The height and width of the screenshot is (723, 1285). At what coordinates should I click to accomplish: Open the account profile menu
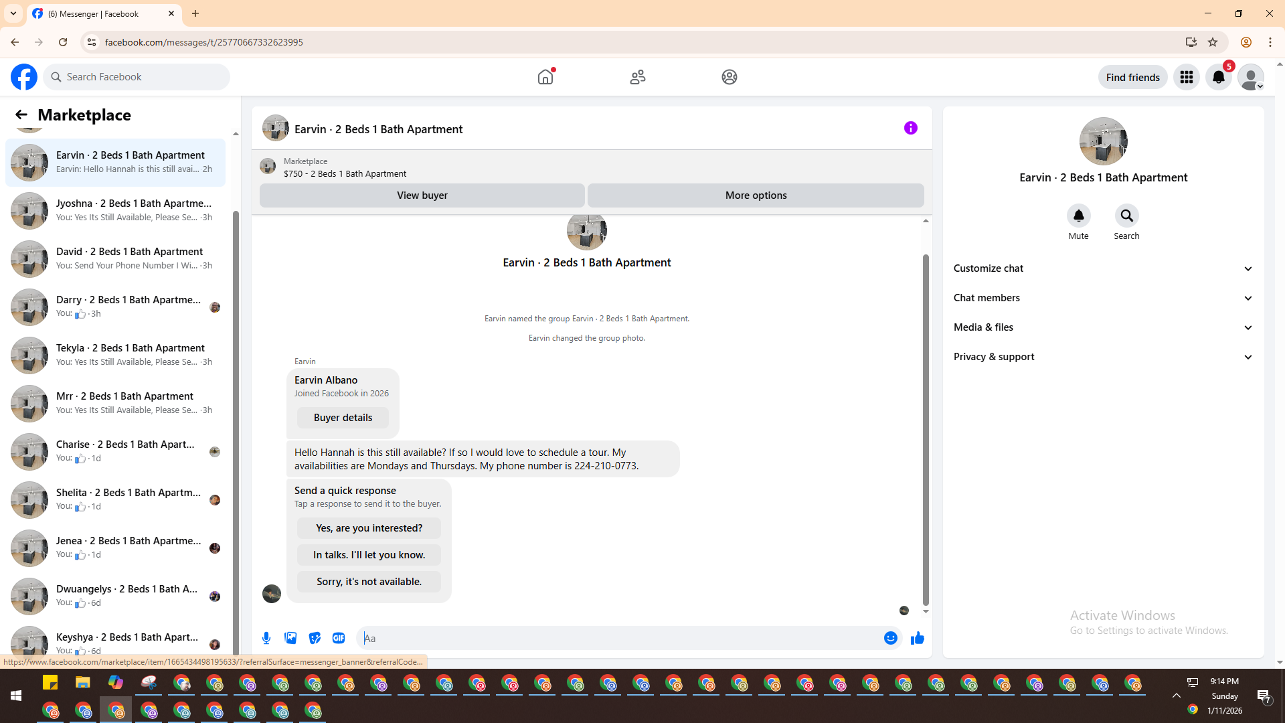[1251, 77]
